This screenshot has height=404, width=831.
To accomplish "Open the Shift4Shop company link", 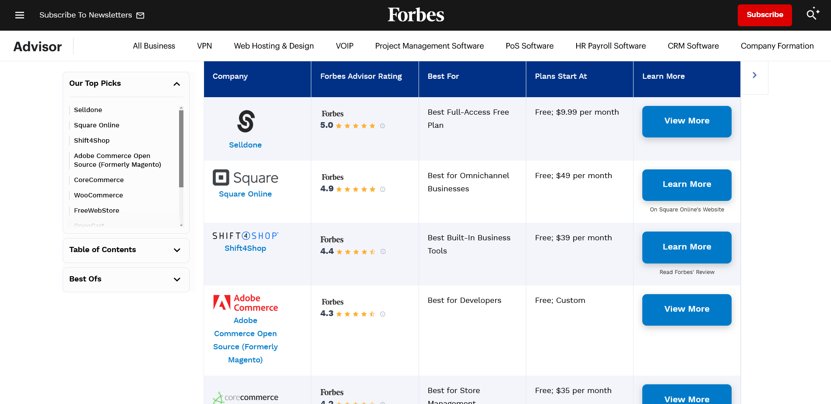I will tap(245, 248).
